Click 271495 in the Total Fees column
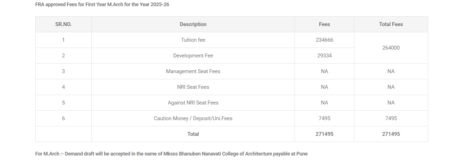 (x=391, y=134)
